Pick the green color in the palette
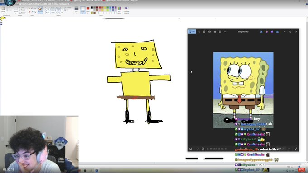 108,7
